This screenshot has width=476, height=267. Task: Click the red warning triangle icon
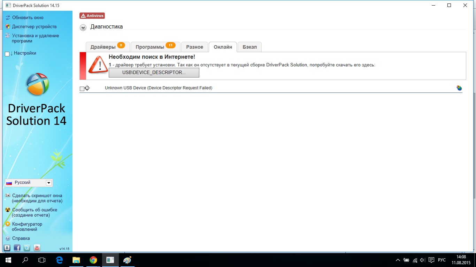click(98, 65)
